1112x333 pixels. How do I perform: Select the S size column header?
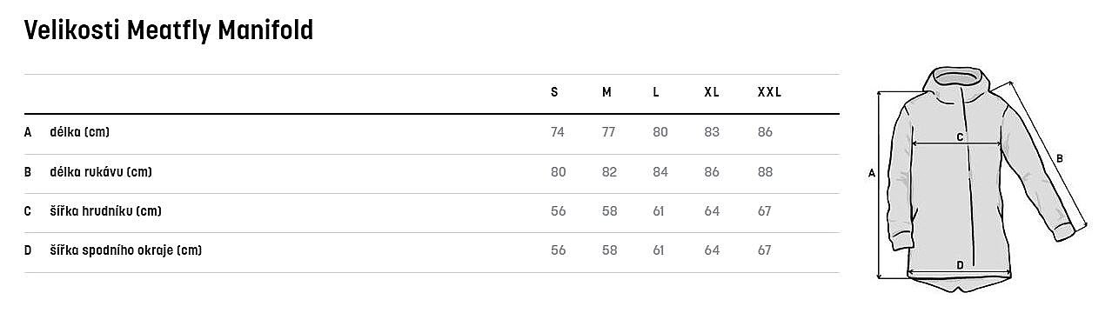(554, 92)
